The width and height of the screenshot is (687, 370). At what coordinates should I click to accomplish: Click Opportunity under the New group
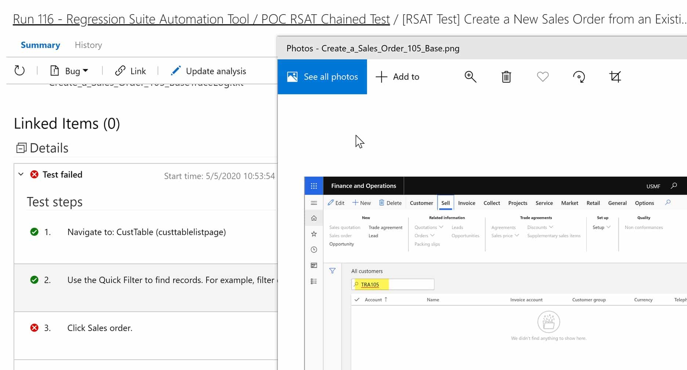tap(342, 244)
